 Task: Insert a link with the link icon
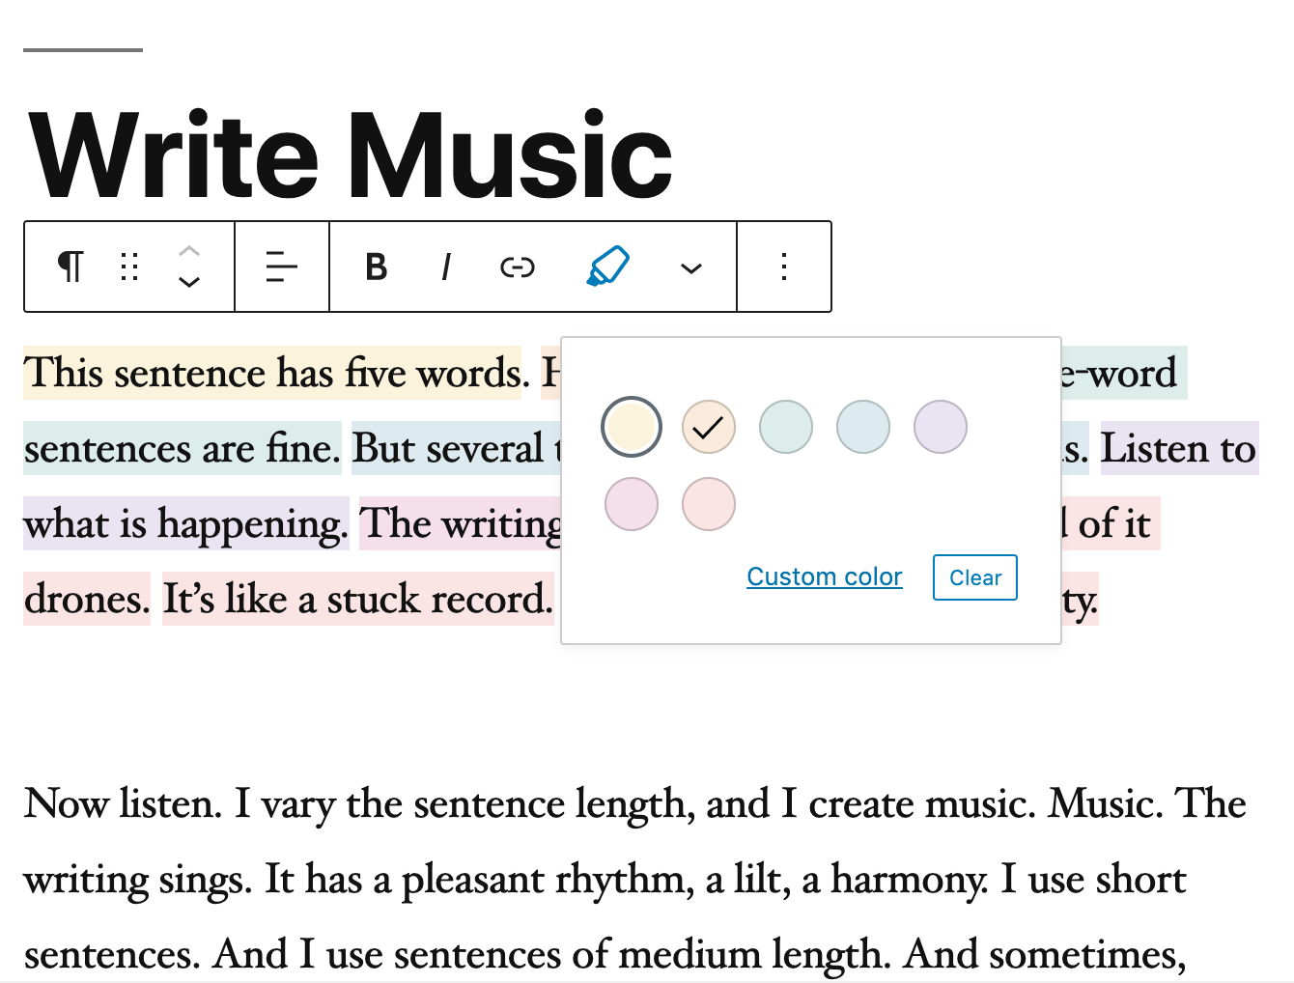click(x=518, y=267)
